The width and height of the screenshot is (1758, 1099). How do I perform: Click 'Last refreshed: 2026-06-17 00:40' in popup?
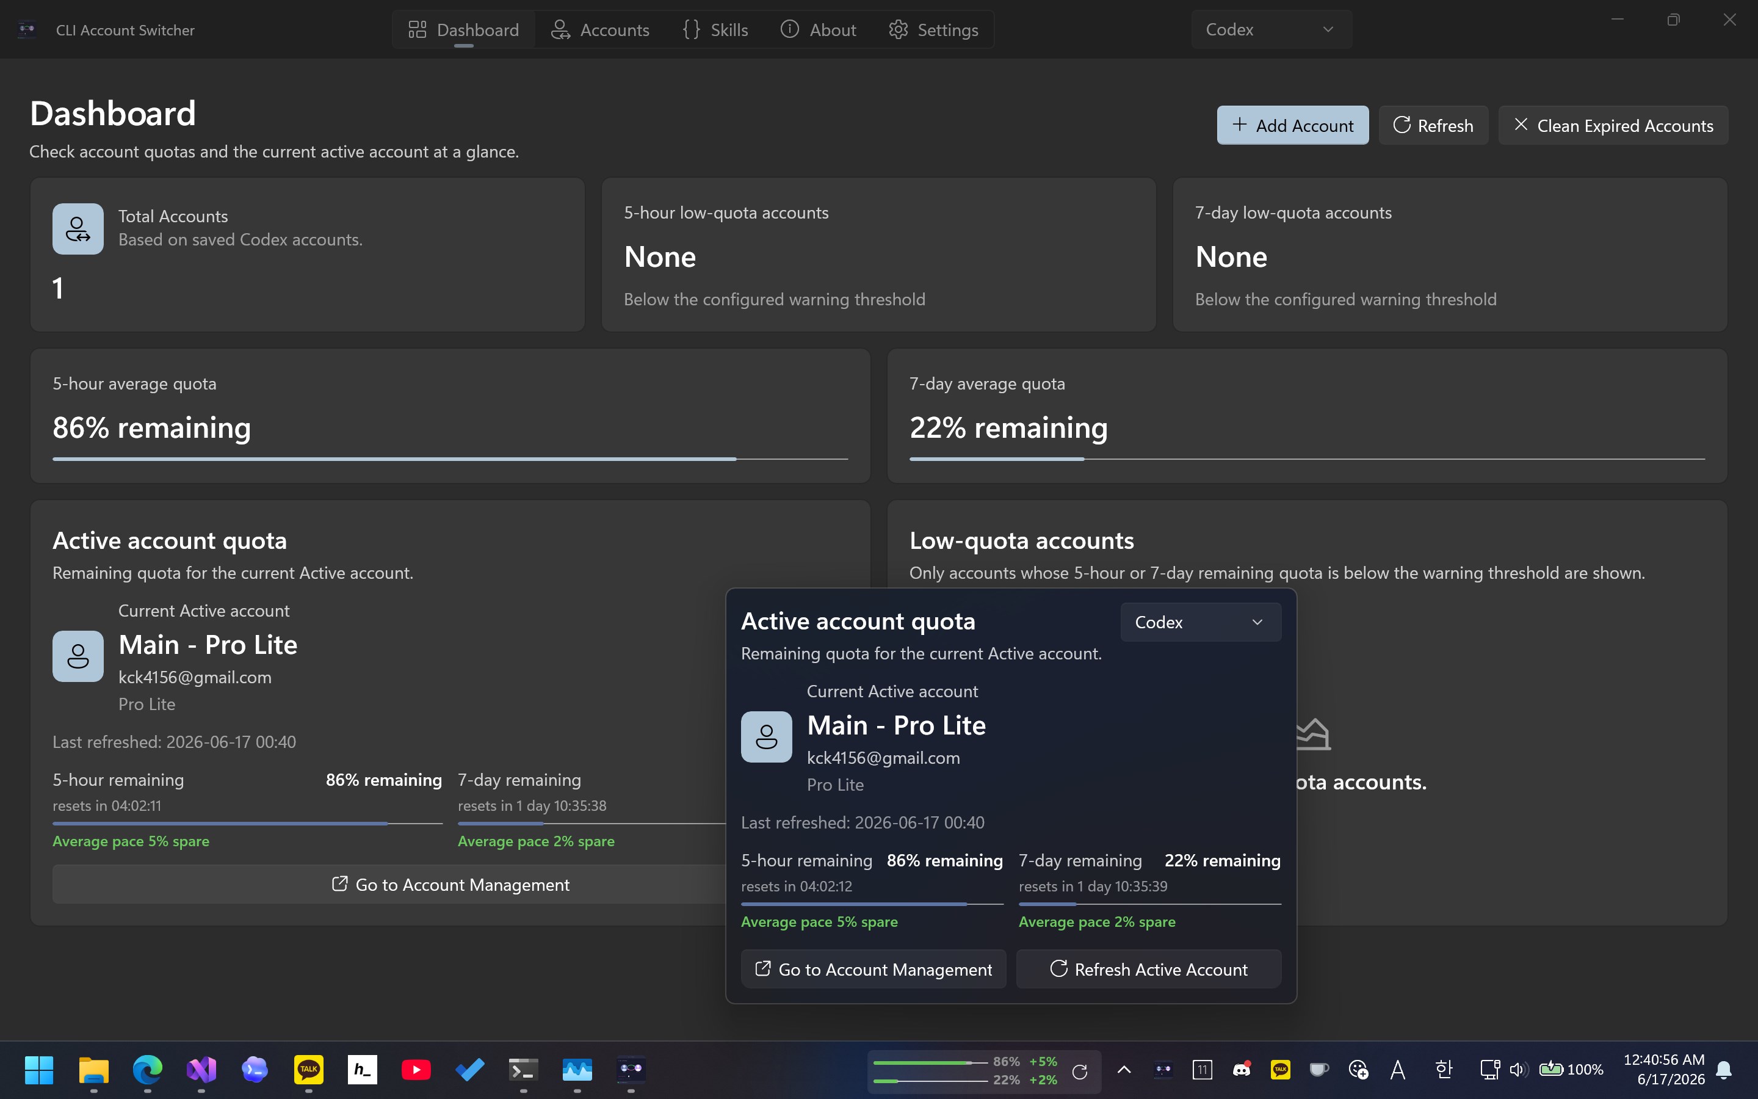click(x=863, y=822)
